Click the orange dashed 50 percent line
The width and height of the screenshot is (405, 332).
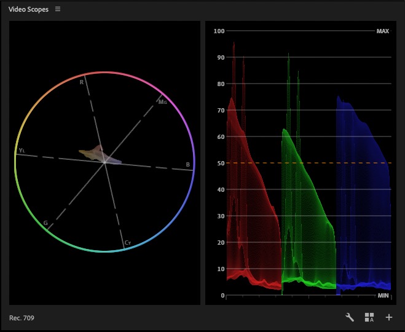309,163
